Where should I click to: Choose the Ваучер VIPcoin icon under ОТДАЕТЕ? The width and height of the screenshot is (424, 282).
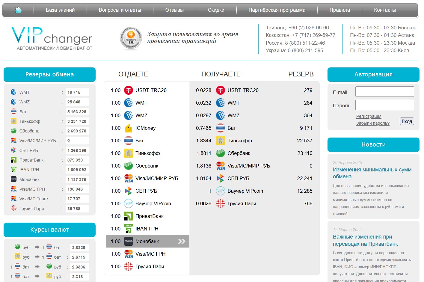[129, 203]
